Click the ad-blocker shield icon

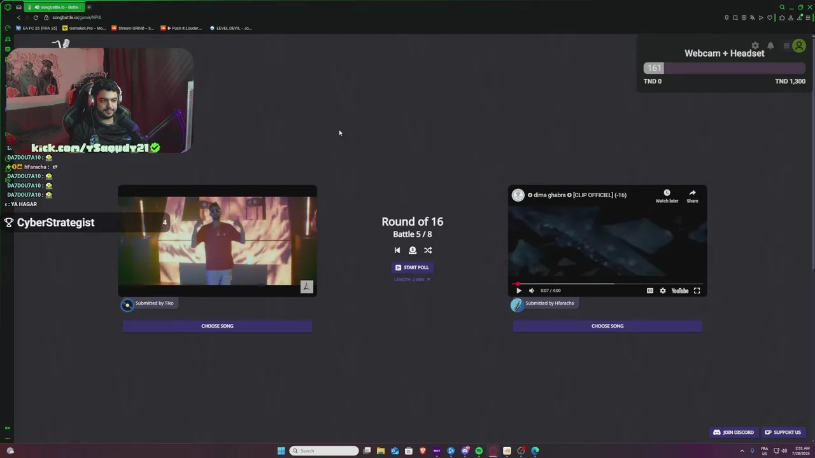744,17
